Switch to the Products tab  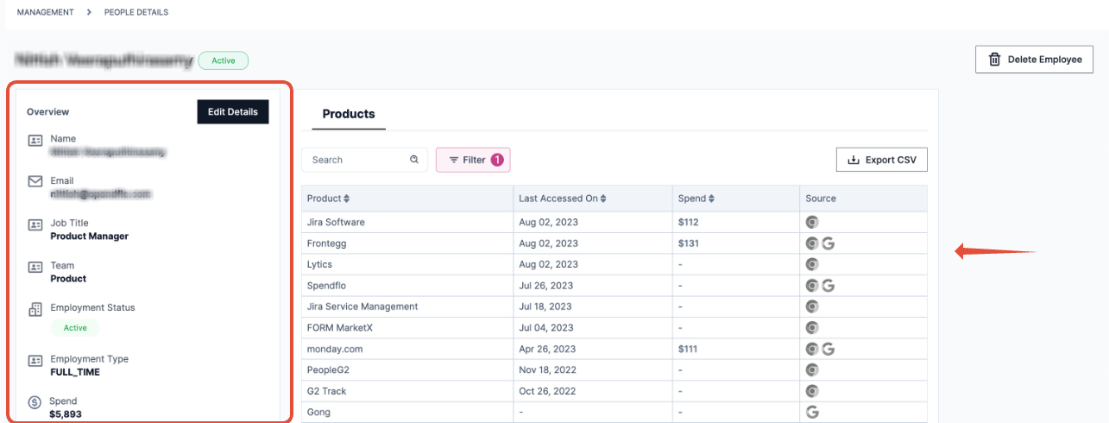coord(349,114)
